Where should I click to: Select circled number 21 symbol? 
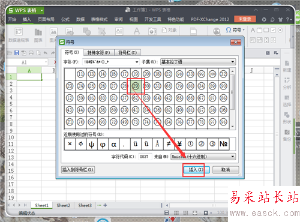[x=70, y=122]
